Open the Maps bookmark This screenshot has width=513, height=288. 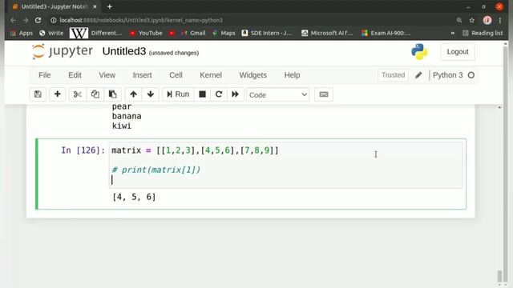[224, 33]
